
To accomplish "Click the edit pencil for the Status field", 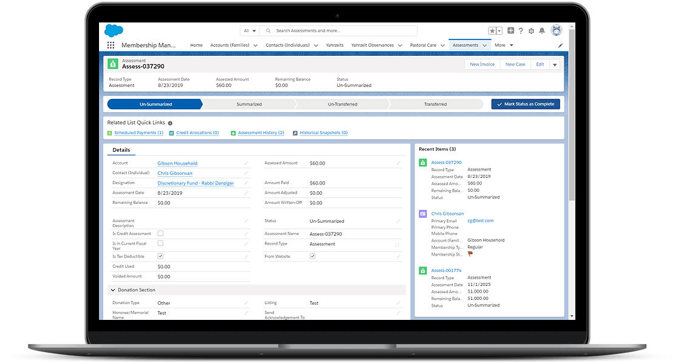I will click(x=398, y=221).
